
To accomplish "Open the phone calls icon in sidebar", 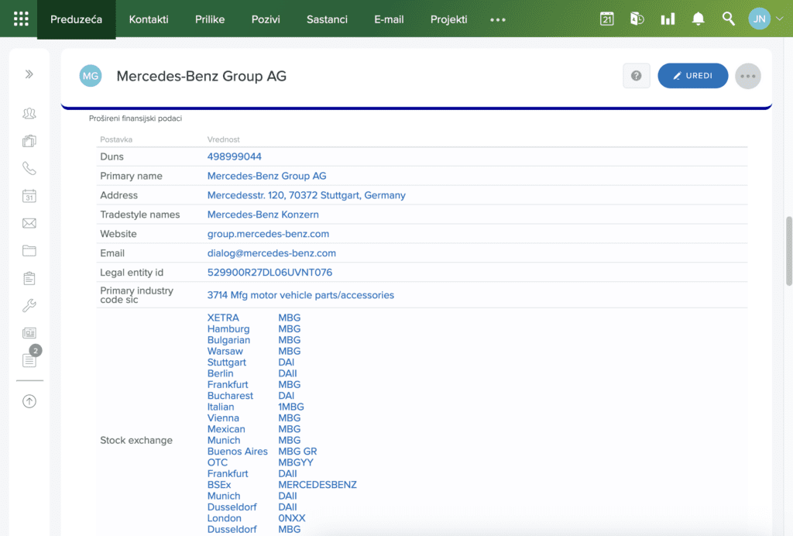I will 29,168.
